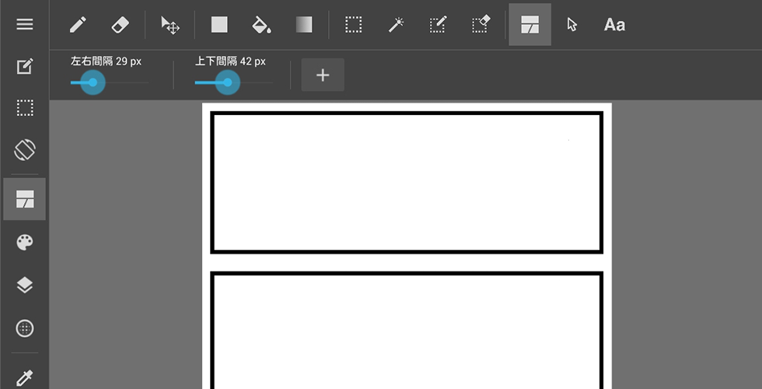Open the Snap guide grid settings
This screenshot has width=762, height=389.
25,328
